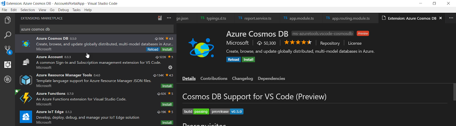Click Azure Functions extension icon
The height and width of the screenshot is (126, 456).
tap(26, 98)
